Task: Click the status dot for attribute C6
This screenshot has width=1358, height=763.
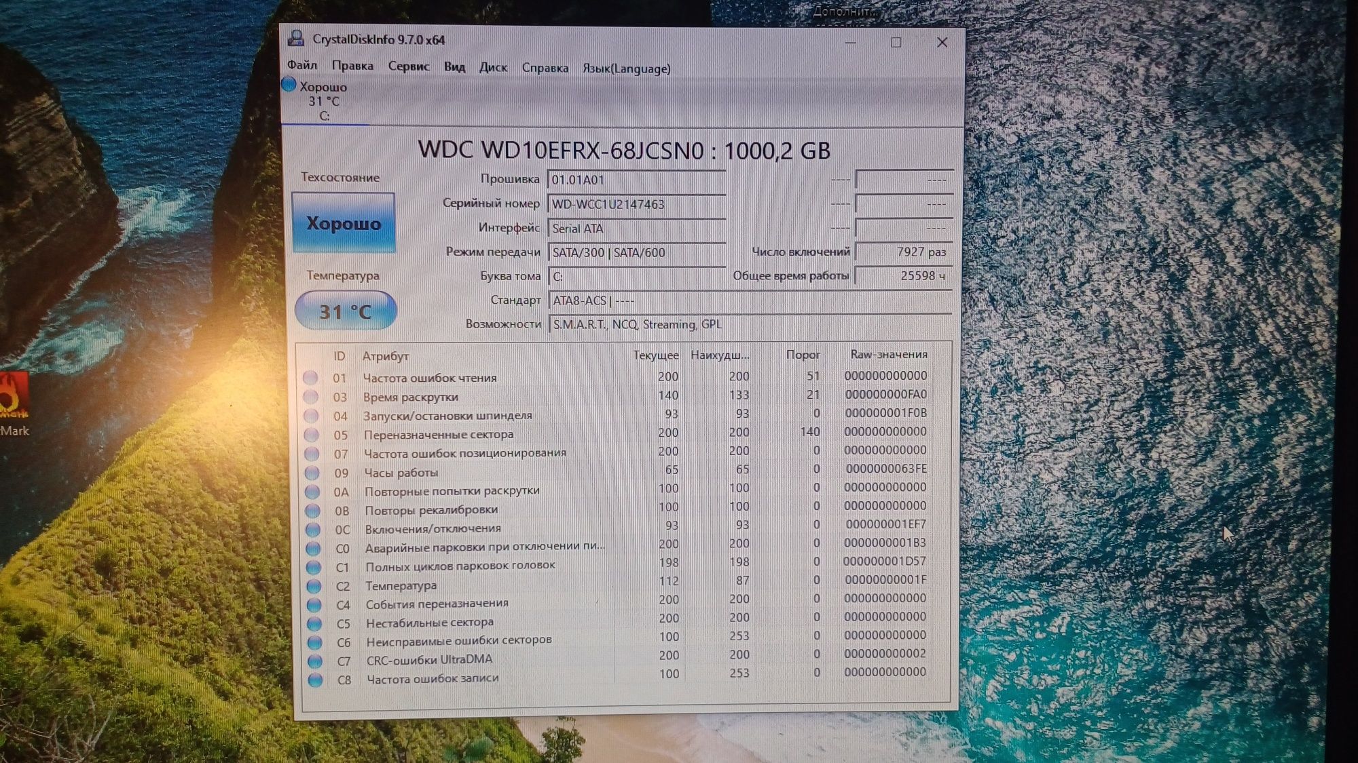Action: tap(315, 642)
